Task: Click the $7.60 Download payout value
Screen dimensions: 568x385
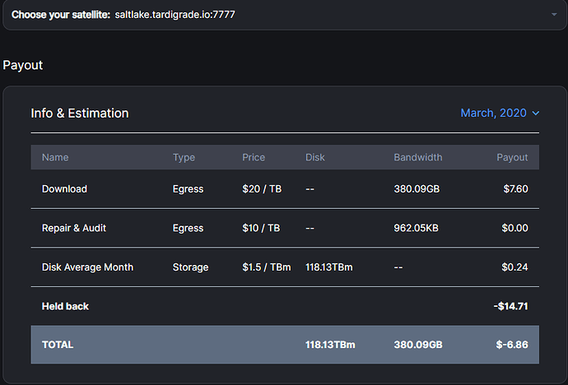Action: pyautogui.click(x=515, y=189)
